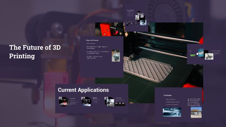Click the question "Do you think that 3D printing will..."

194,102
